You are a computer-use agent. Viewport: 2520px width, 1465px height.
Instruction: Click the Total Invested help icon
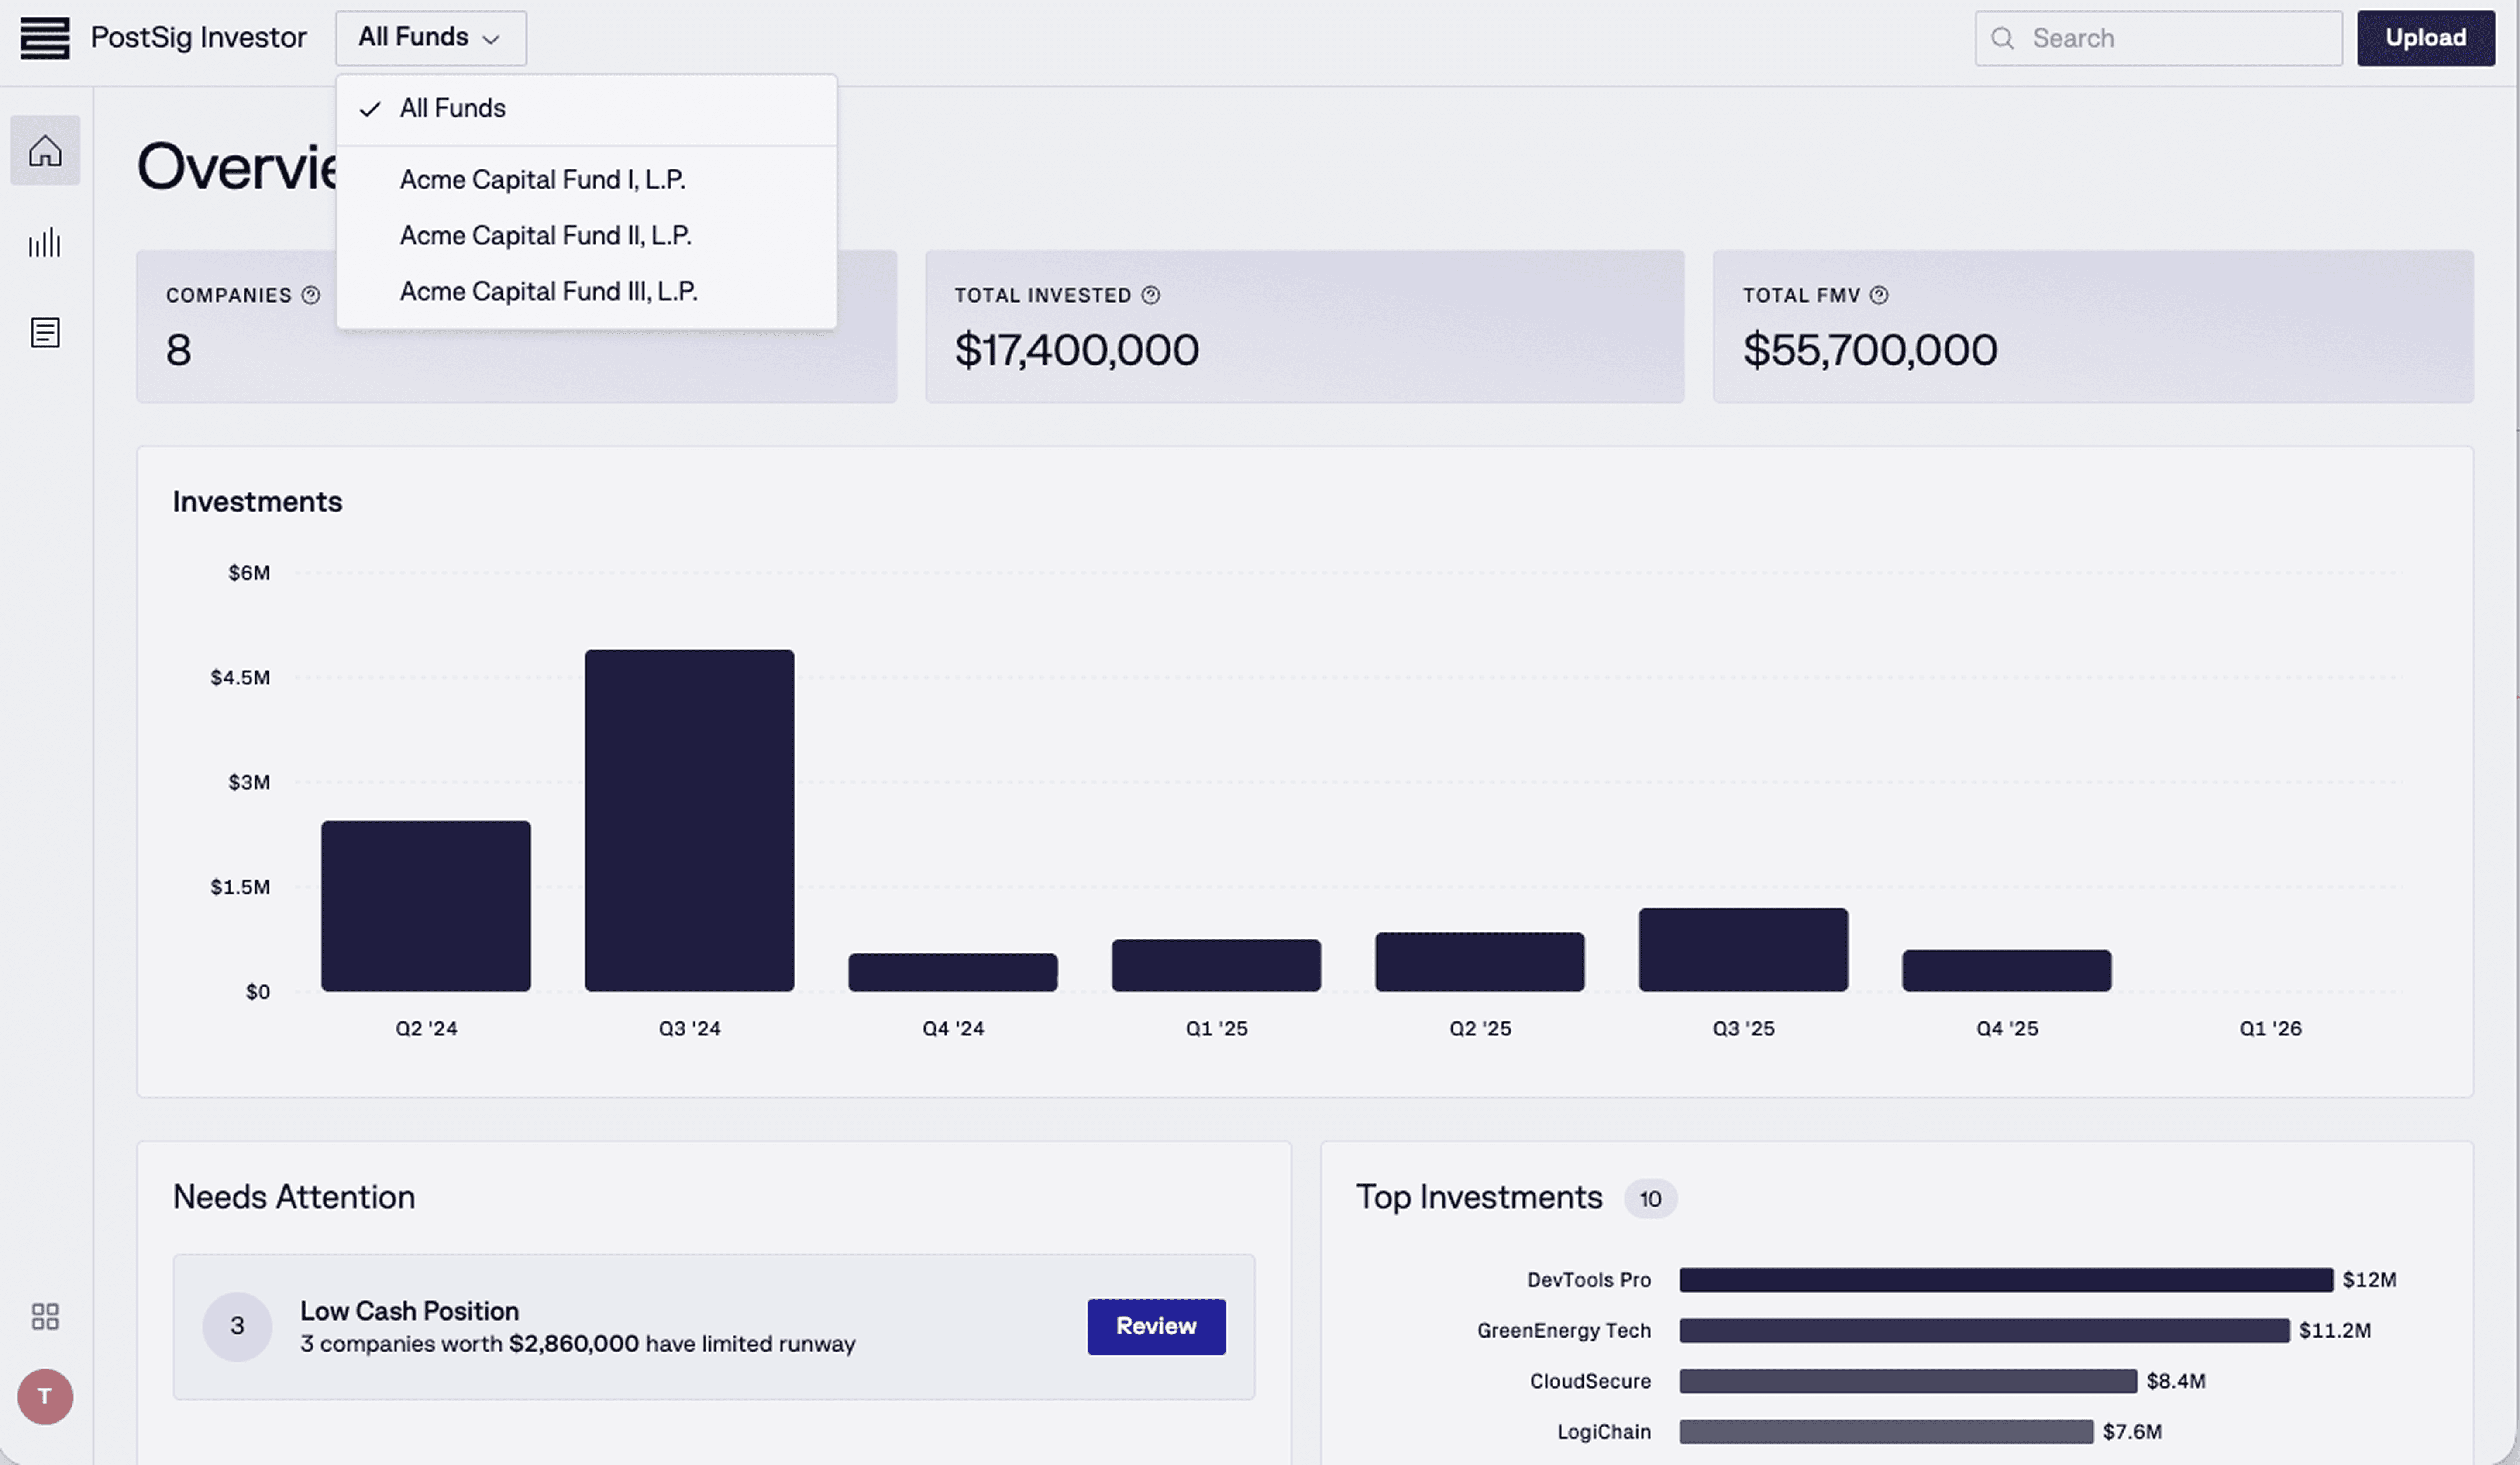click(x=1151, y=295)
